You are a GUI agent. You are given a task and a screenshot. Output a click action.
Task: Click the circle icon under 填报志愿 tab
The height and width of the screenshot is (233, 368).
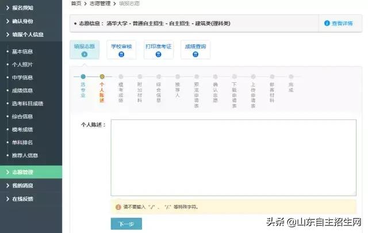click(85, 54)
